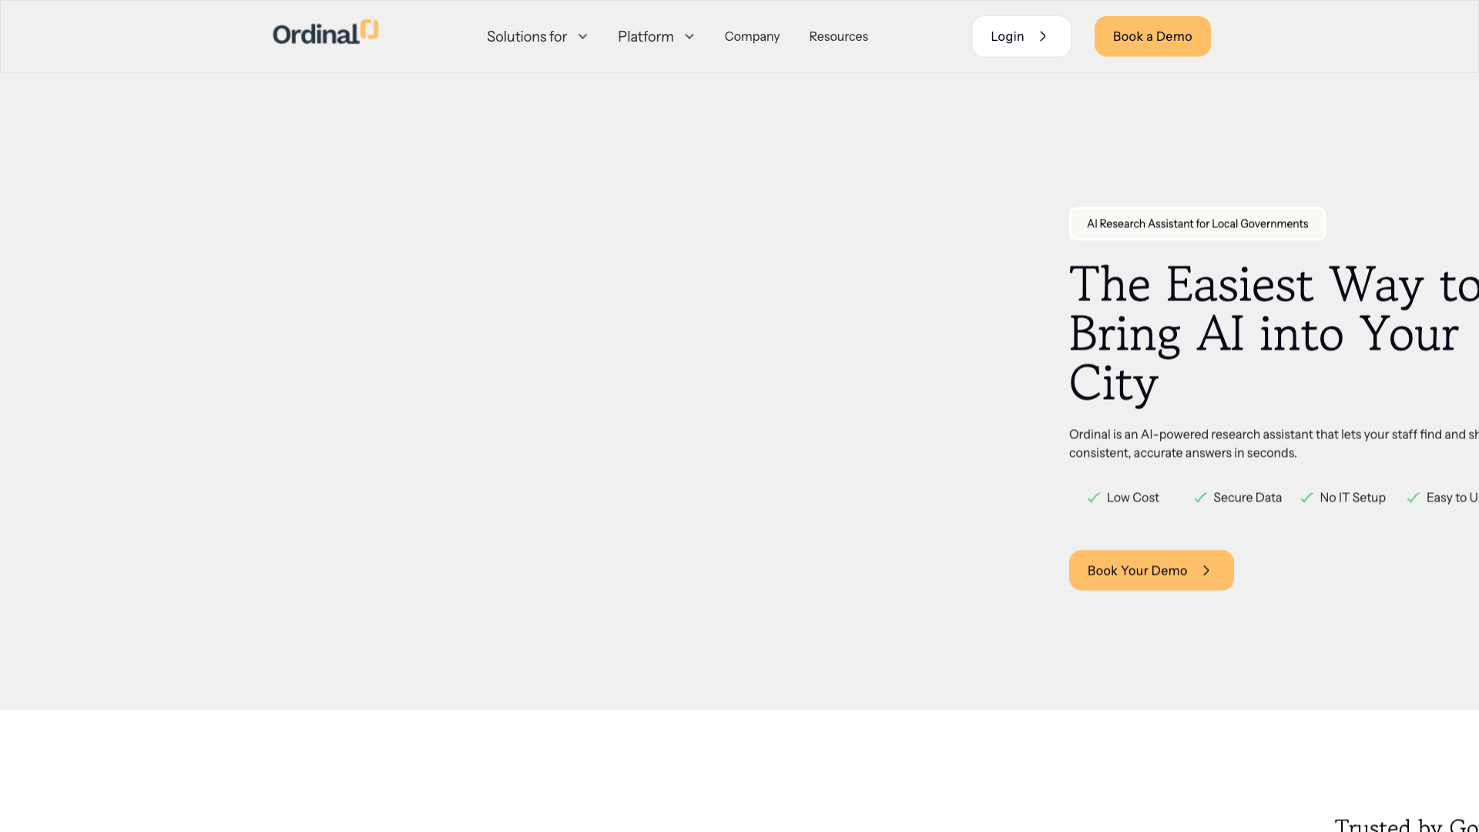Click the 'Low Cost' text
1479x832 pixels.
click(1132, 498)
